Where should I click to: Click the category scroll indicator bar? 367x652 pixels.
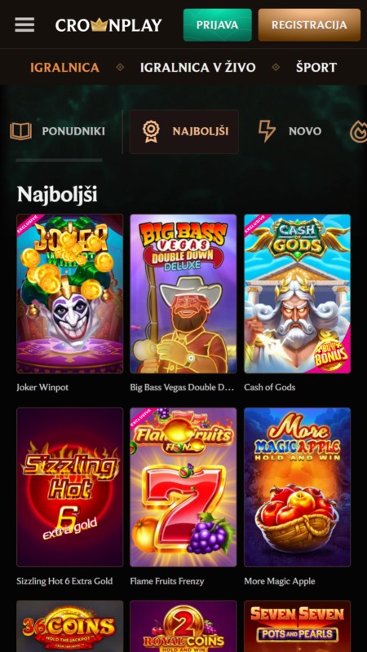click(59, 160)
